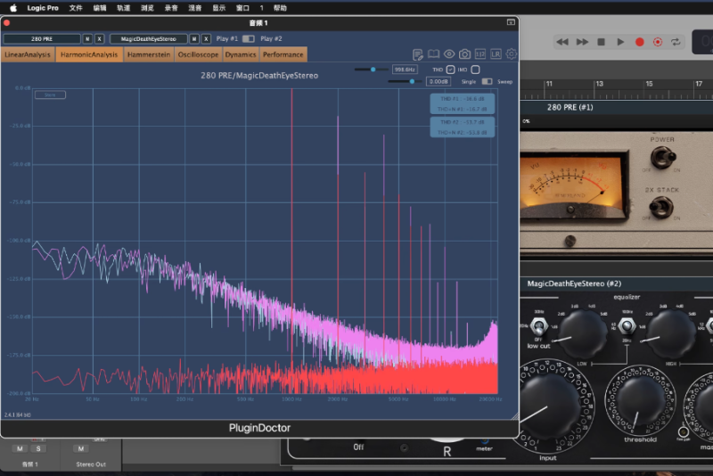The height and width of the screenshot is (476, 713).
Task: Switch the Play #1 / Play #2 toggle
Action: point(249,39)
